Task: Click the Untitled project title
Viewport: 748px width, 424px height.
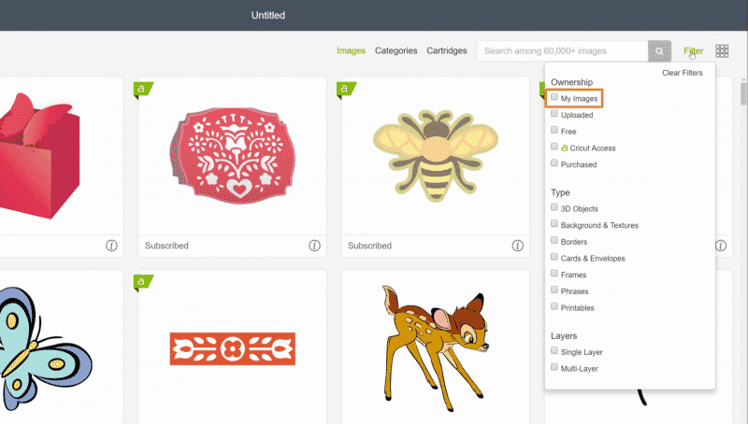Action: [268, 15]
